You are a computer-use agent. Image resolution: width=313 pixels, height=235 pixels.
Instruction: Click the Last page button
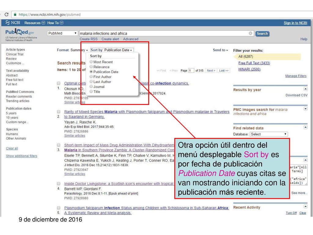(223, 71)
